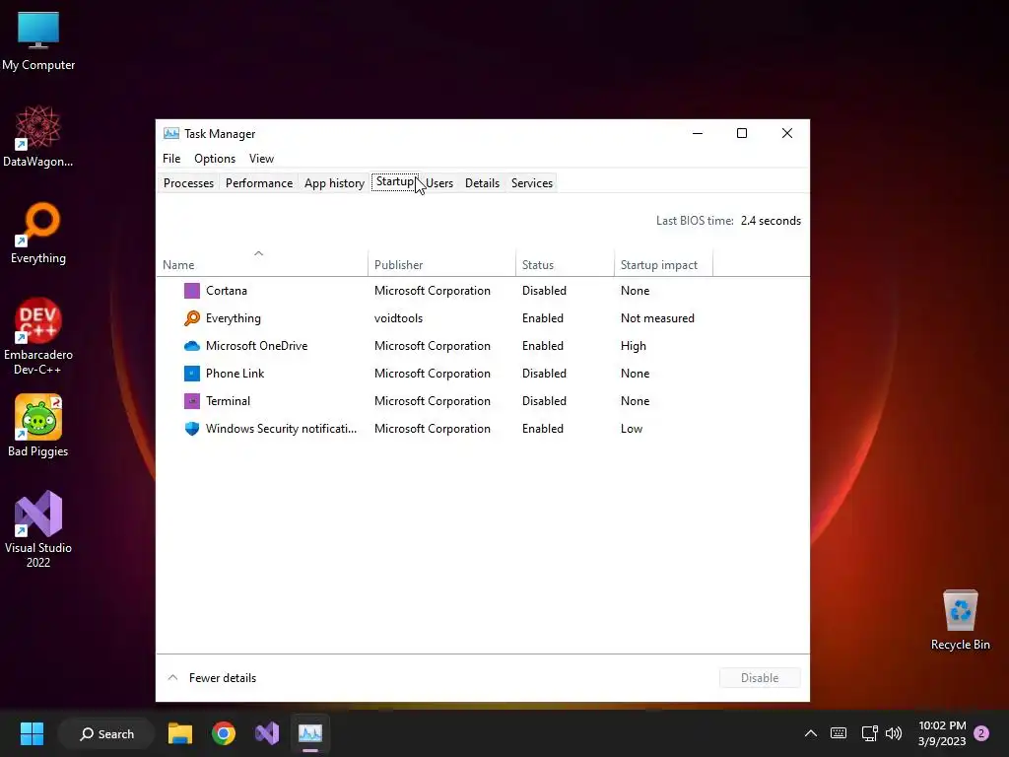Switch to the Details tab
Image resolution: width=1009 pixels, height=757 pixels.
click(x=482, y=183)
